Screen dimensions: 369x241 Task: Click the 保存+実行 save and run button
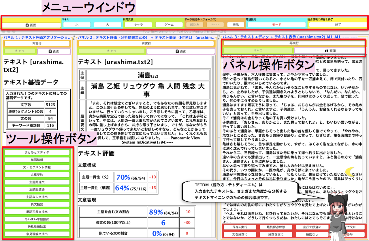240,227
